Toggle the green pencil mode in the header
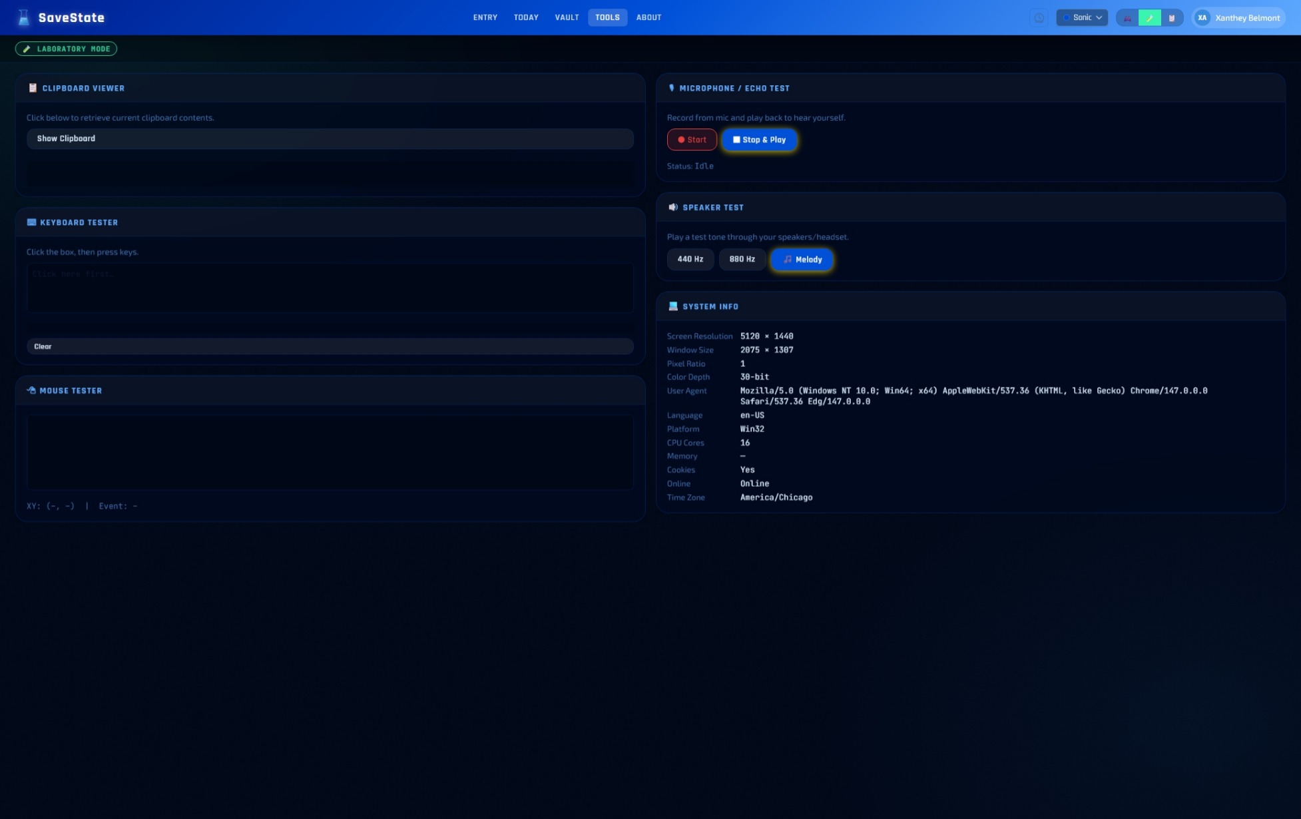The width and height of the screenshot is (1301, 819). (x=1149, y=17)
